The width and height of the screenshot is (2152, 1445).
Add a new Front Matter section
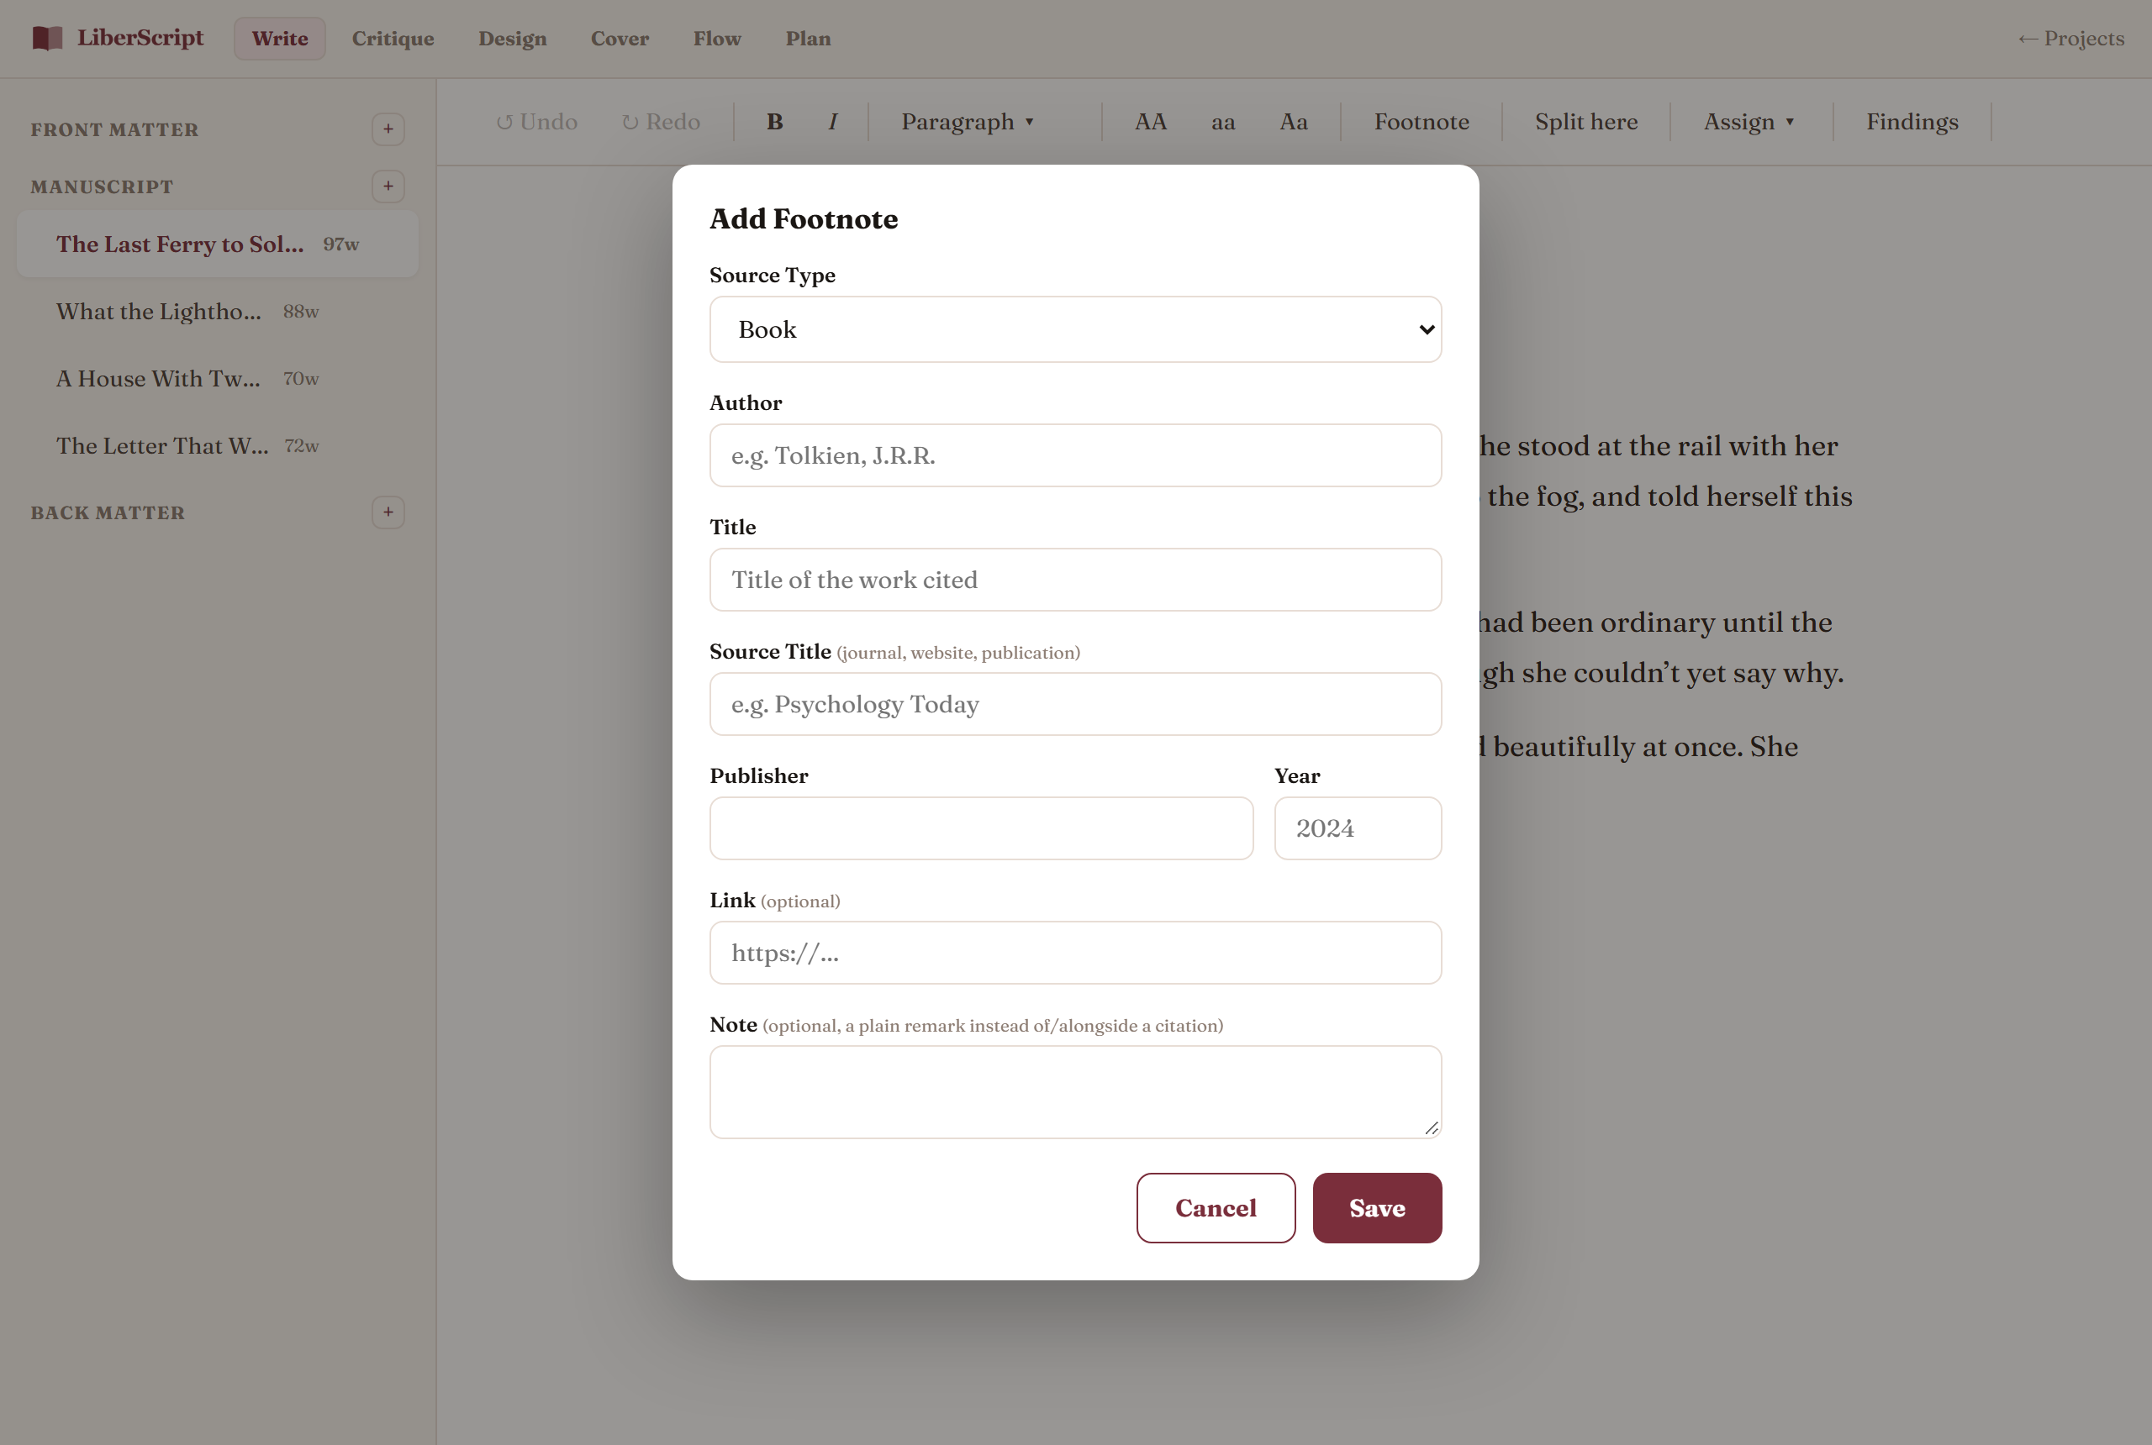(388, 129)
